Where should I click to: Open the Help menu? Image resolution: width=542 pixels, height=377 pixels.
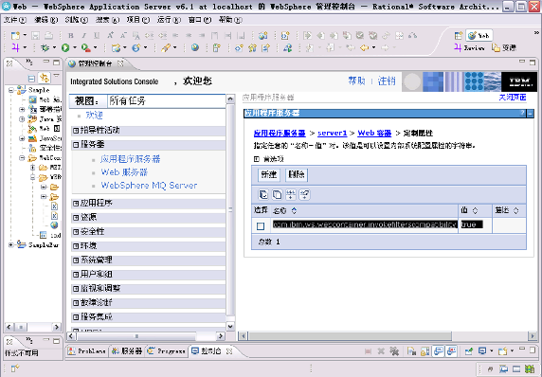point(230,20)
